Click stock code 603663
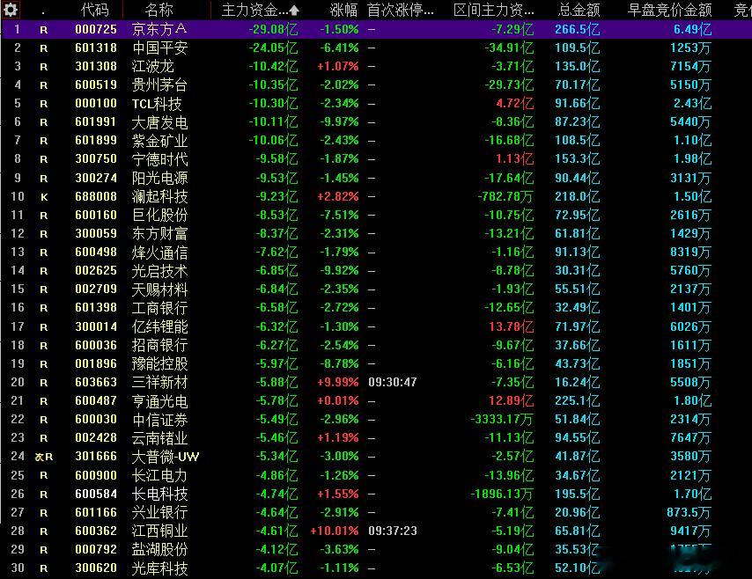This screenshot has width=752, height=579. [96, 382]
